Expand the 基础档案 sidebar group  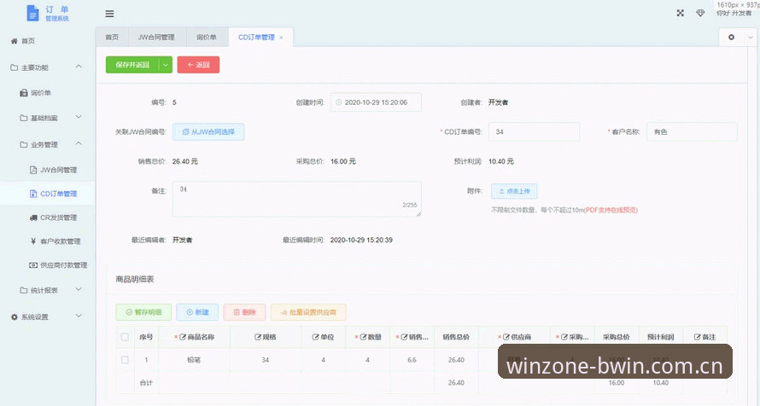point(79,118)
